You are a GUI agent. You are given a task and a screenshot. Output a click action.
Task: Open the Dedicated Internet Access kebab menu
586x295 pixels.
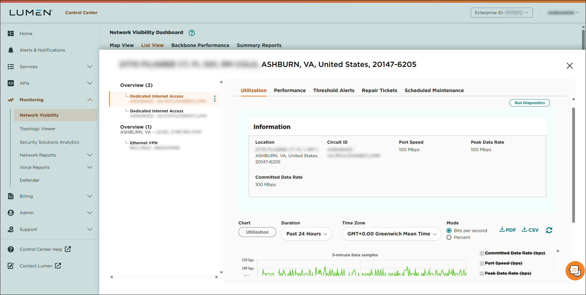coord(214,99)
